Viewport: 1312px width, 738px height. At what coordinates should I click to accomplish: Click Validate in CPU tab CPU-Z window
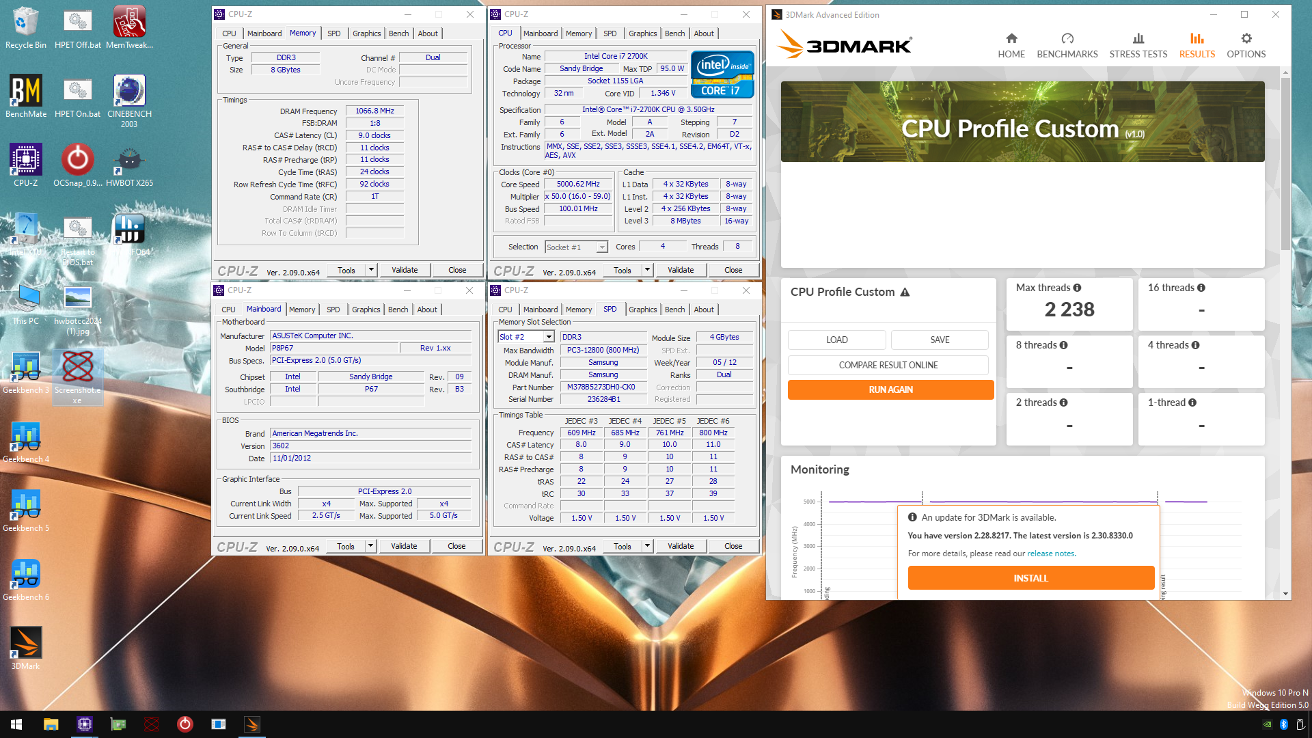pyautogui.click(x=681, y=270)
